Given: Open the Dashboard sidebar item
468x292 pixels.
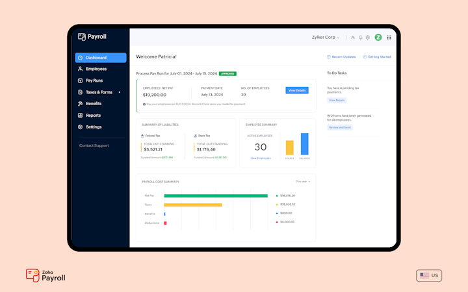Looking at the screenshot, I should click(x=101, y=58).
